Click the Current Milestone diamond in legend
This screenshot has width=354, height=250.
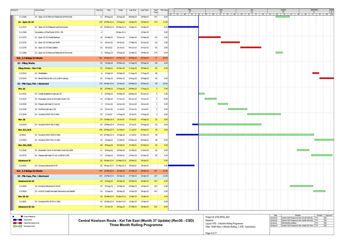tap(13, 216)
